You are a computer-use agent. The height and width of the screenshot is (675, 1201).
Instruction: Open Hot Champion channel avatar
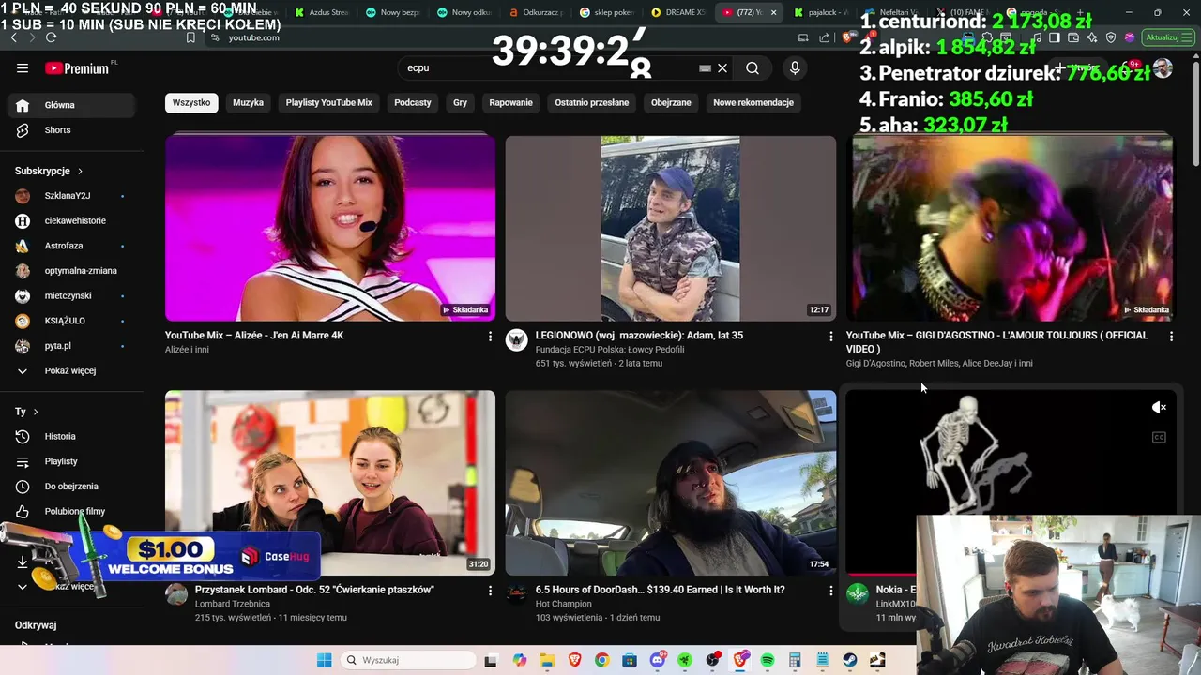tap(517, 593)
